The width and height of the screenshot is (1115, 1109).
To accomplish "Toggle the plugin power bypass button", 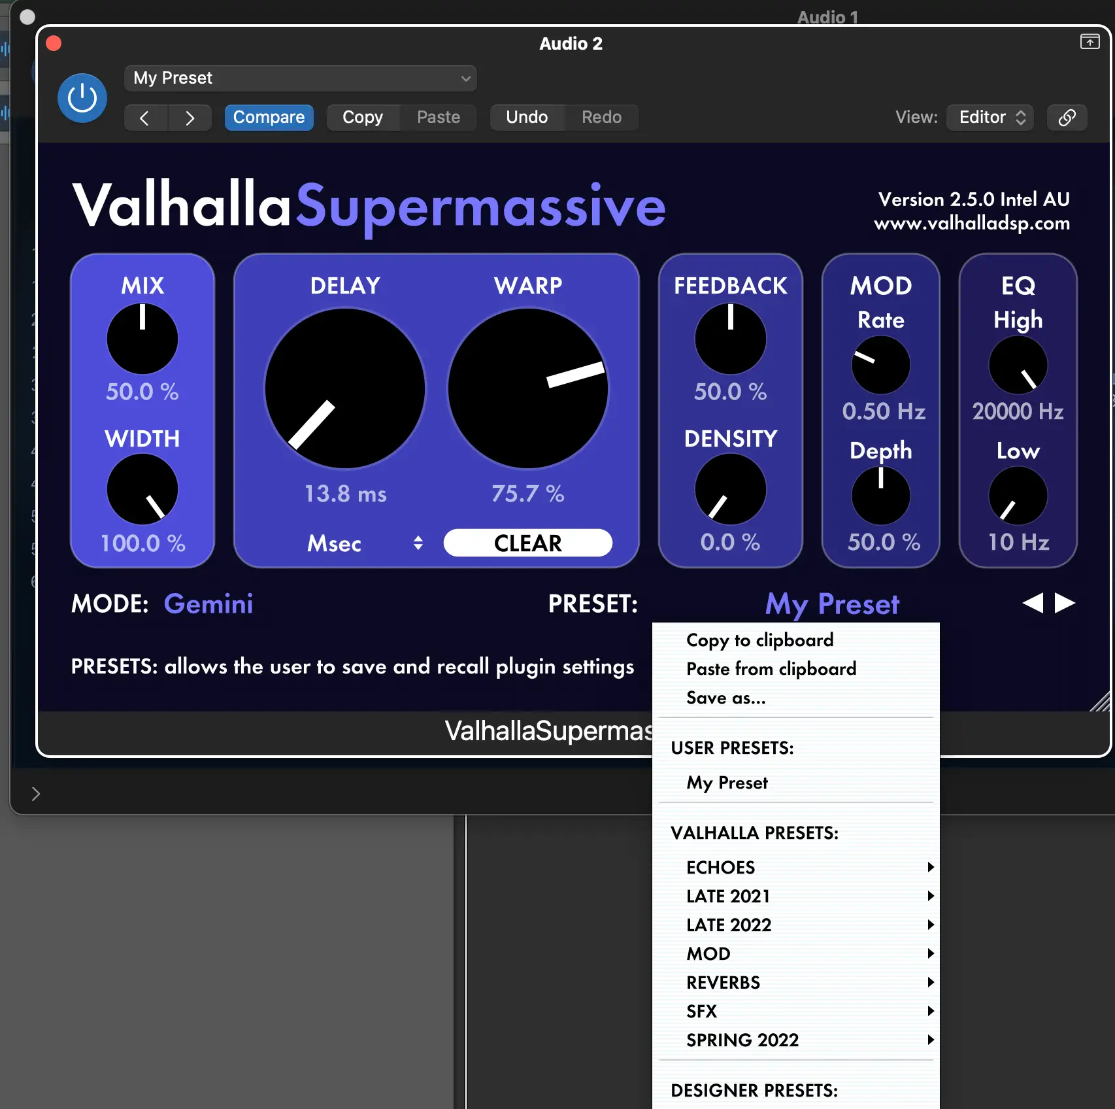I will [82, 98].
